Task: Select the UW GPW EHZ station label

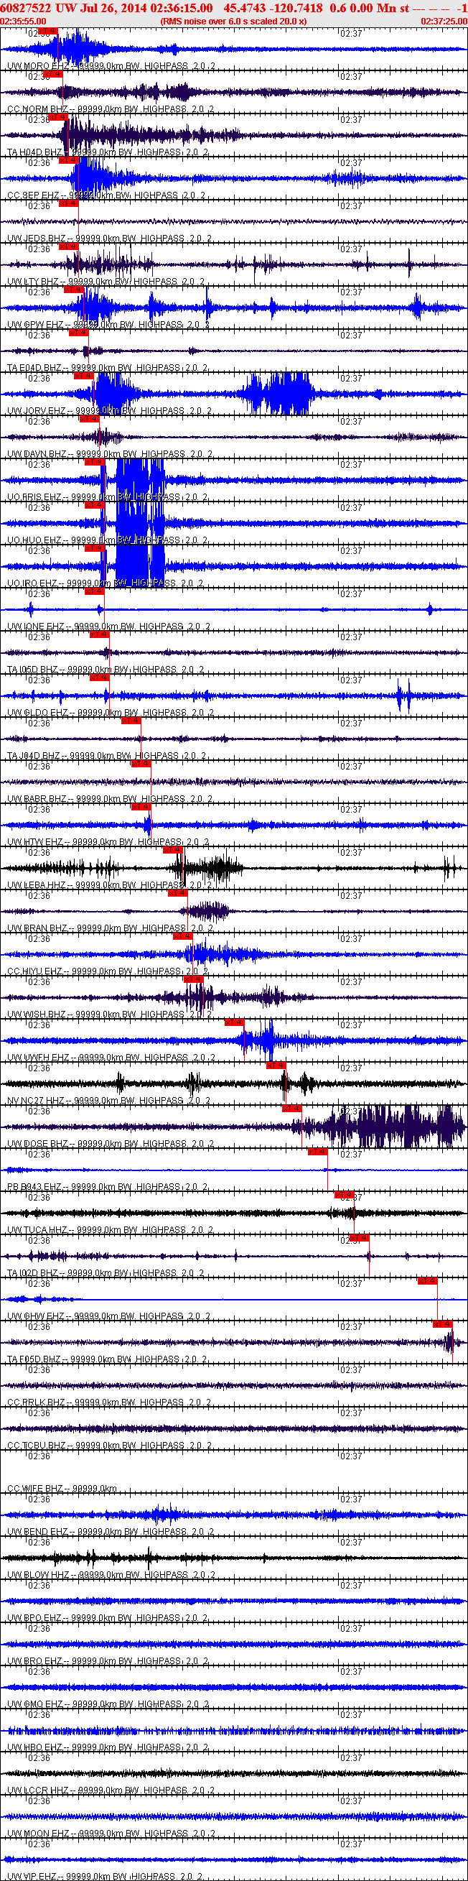Action: (108, 325)
